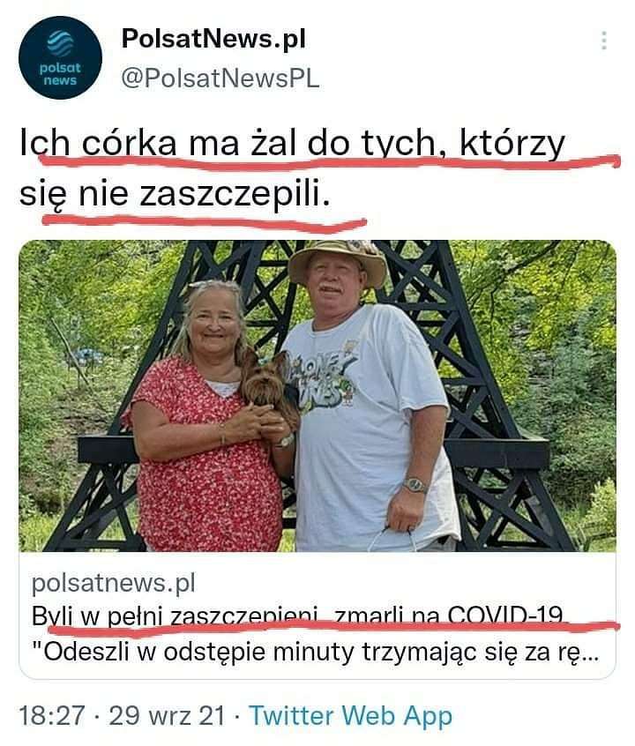Open the couple photo in the link card
This screenshot has height=746, width=635.
click(x=317, y=396)
